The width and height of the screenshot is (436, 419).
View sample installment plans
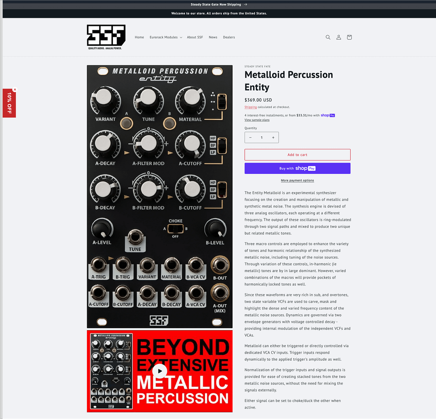click(257, 120)
